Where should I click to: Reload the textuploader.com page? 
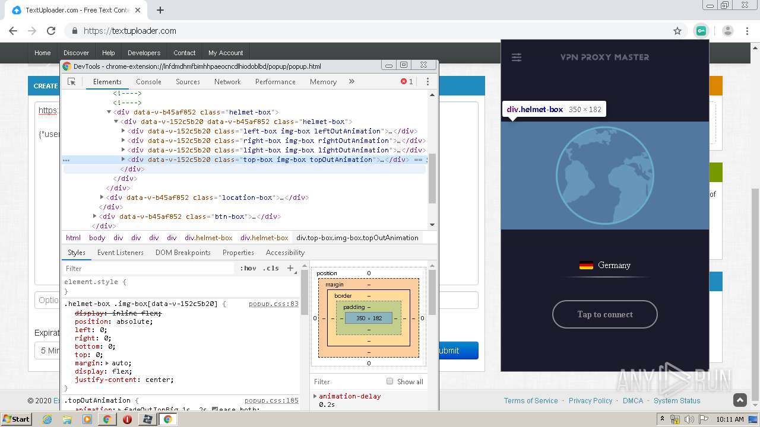[51, 31]
